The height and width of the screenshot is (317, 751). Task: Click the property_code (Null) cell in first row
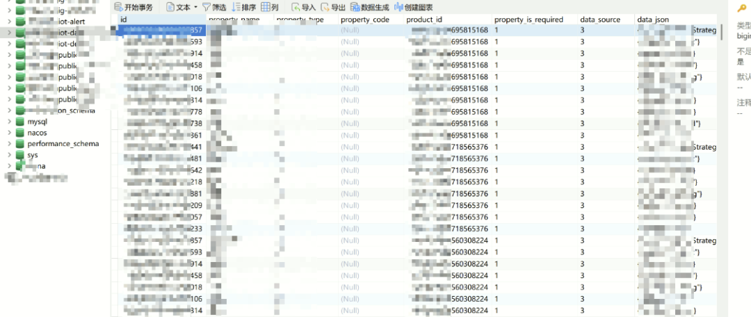click(371, 30)
